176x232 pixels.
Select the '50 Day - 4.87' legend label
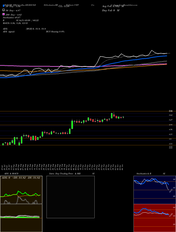[13, 11]
